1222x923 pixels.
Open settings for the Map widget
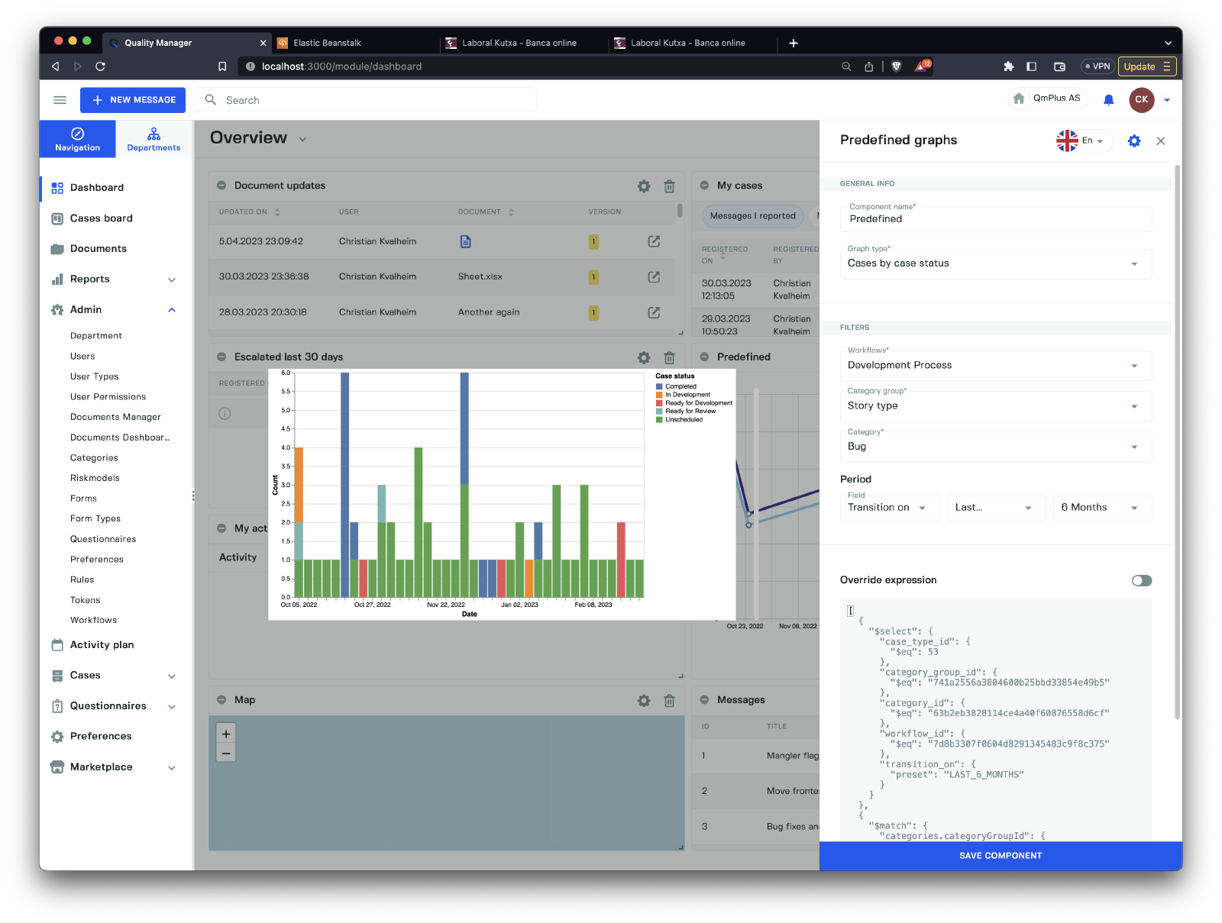pos(644,700)
